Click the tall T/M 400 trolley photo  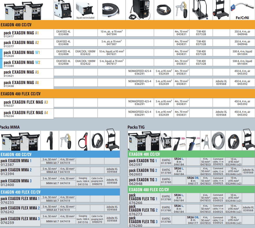(200, 10)
